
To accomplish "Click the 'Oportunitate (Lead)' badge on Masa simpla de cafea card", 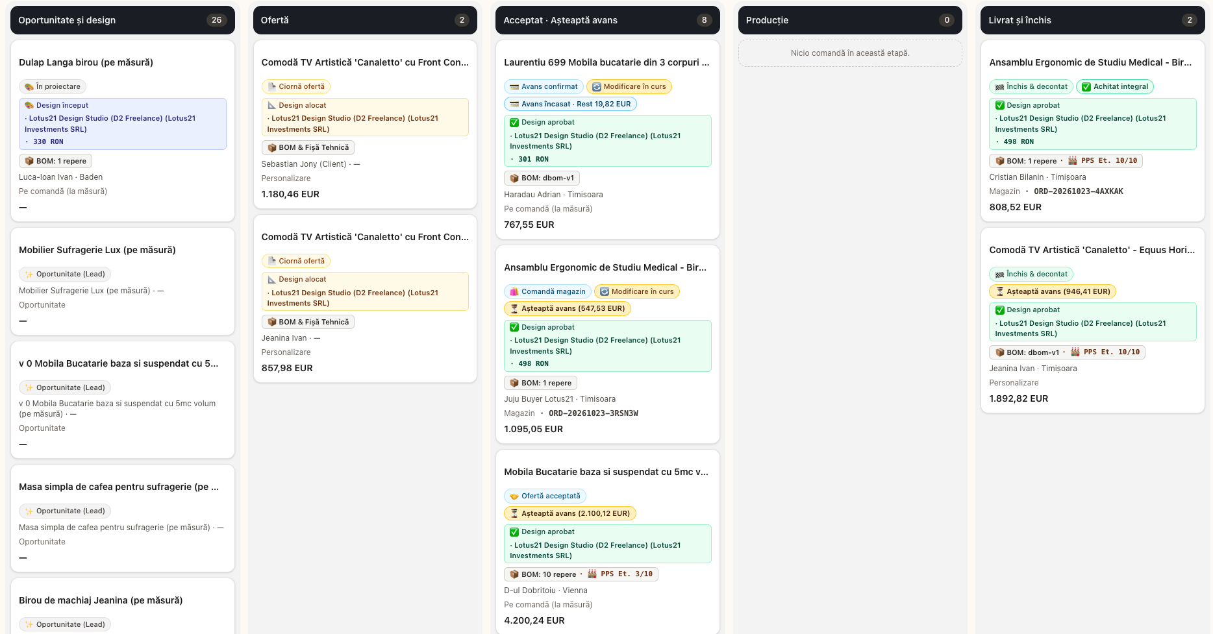I will 65,511.
